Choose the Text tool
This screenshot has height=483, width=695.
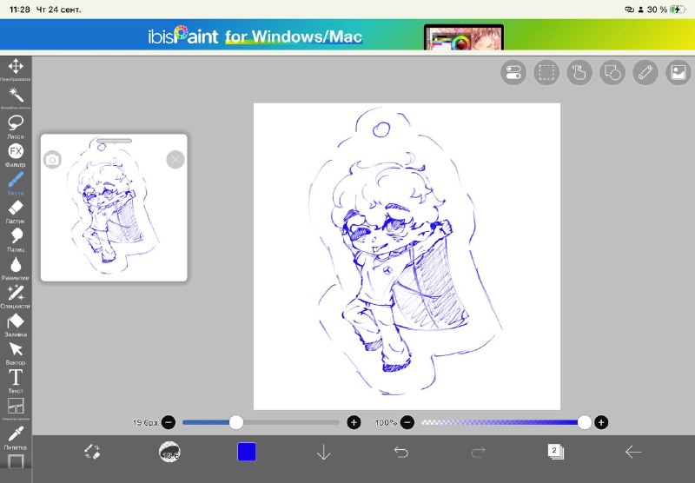point(16,380)
